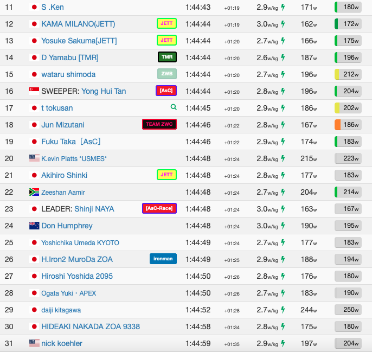Click New Zealand flag beside Don Humphrey
This screenshot has height=352, width=372.
(x=34, y=226)
